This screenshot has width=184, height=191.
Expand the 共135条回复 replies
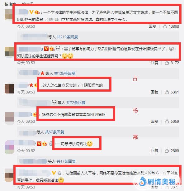[x=65, y=73]
